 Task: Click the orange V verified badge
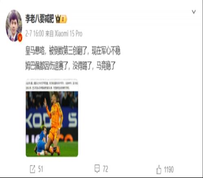click(x=20, y=37)
